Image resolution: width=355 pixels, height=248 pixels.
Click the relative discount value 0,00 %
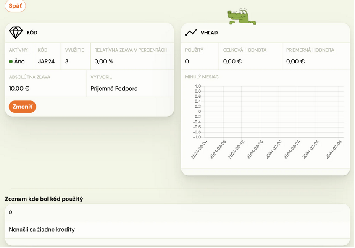pos(103,62)
